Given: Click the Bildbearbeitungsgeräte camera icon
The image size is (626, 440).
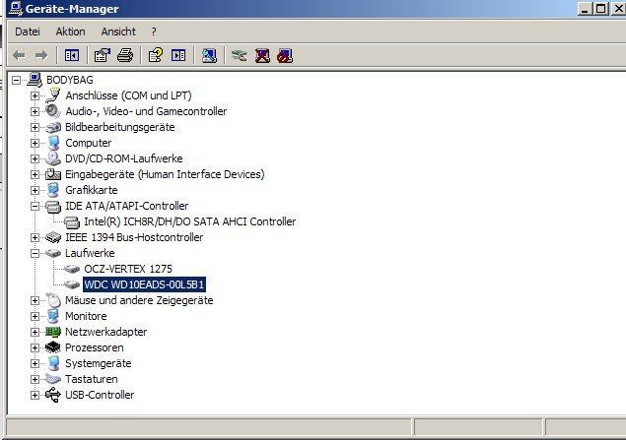Looking at the screenshot, I should click(53, 127).
